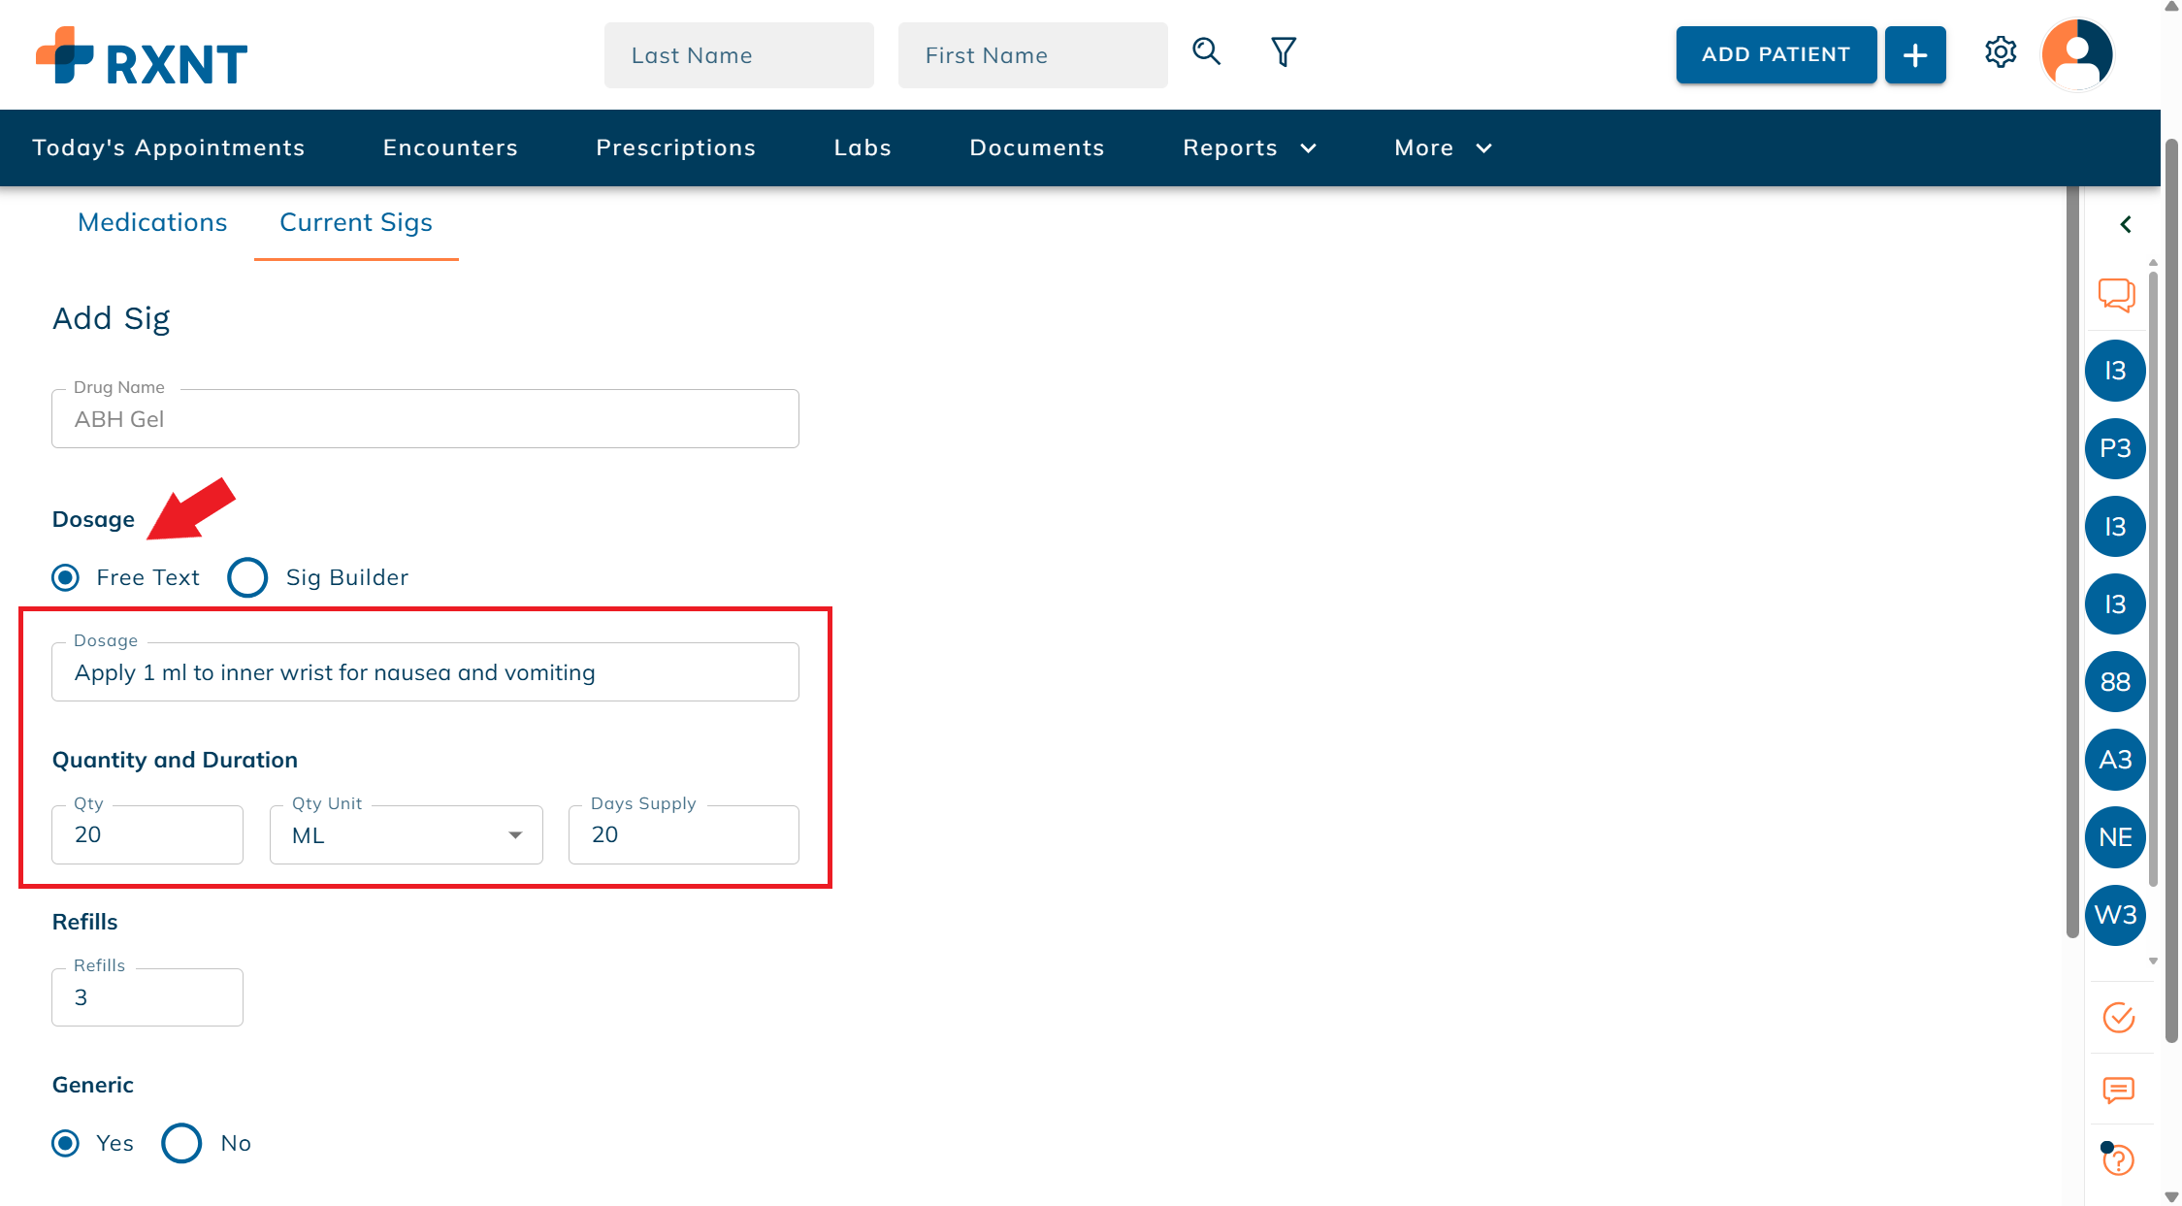Click the help question mark icon

[x=2118, y=1159]
